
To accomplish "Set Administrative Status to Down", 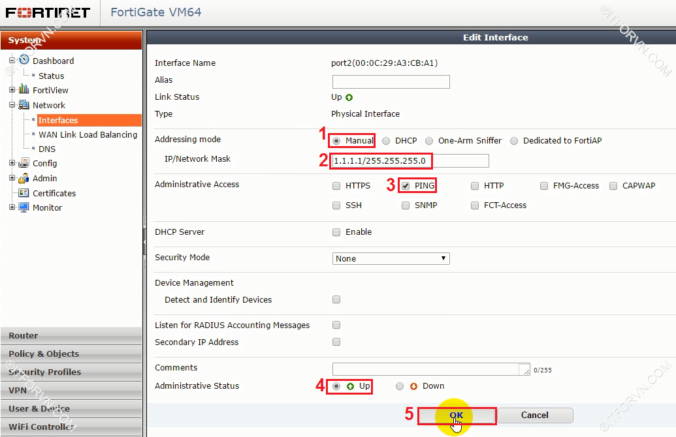I will [x=400, y=386].
